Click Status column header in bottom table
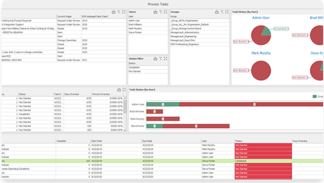Viewport: 324px width, 183px height. [263, 141]
